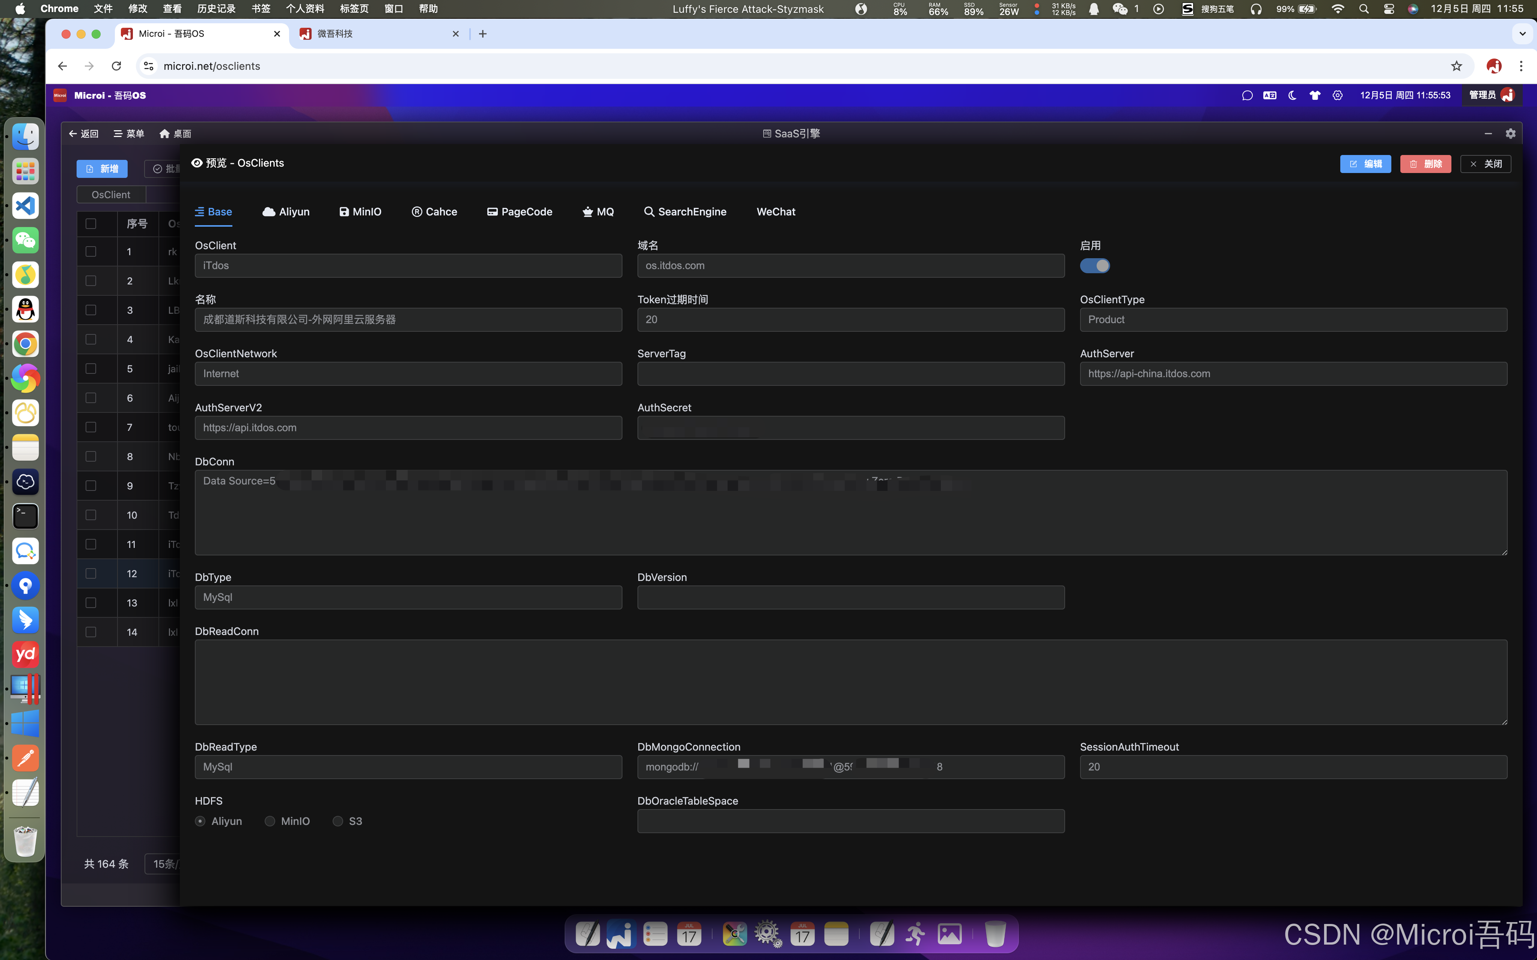The height and width of the screenshot is (960, 1537).
Task: Toggle dark mode moon icon
Action: pos(1292,95)
